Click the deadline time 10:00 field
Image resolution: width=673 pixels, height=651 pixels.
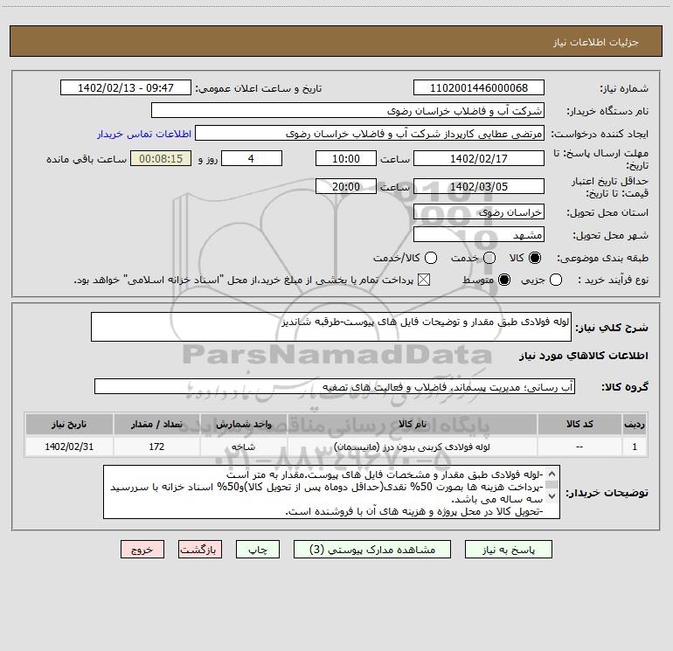click(346, 158)
